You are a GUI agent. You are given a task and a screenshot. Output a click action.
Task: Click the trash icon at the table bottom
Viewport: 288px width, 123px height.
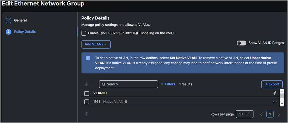coord(87,114)
